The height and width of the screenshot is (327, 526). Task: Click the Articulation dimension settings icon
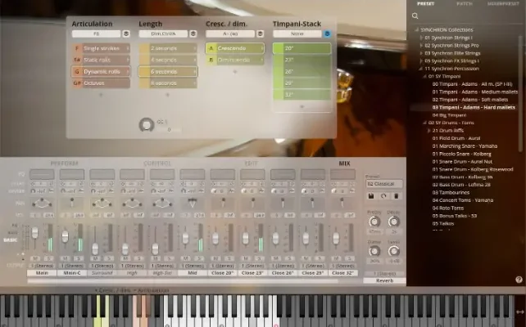point(125,34)
